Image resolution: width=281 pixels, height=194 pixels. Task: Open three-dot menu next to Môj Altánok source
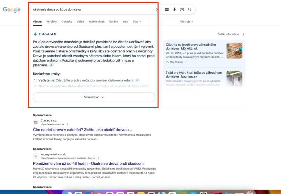click(x=186, y=62)
